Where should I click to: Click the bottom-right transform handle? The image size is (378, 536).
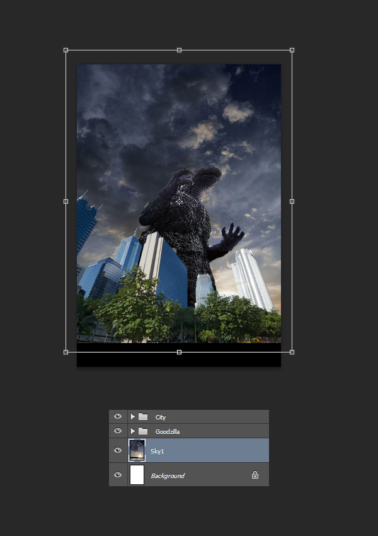[292, 352]
